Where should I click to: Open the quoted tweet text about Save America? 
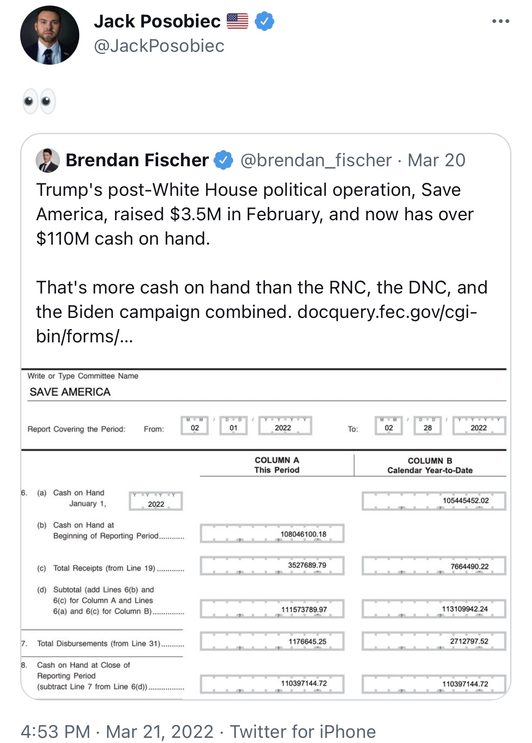click(x=261, y=263)
